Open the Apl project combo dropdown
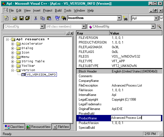Screen dimensions: 164x137 click(x=156, y=18)
